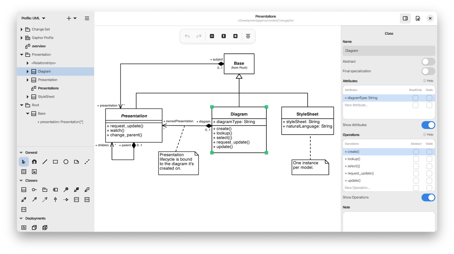454x254 pixels.
Task: Mark the create() operation as Static
Action: (x=429, y=152)
